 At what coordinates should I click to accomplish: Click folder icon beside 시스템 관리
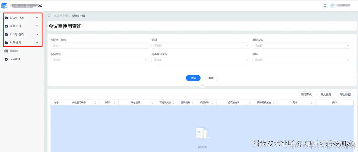(6, 34)
